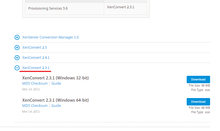The image size is (220, 131).
Task: Click the plus icon beside XenConvert 2.4.1
Action: pos(17,58)
